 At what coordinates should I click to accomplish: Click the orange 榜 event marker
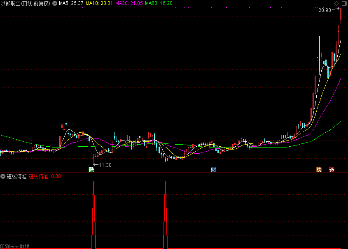[x=319, y=170]
